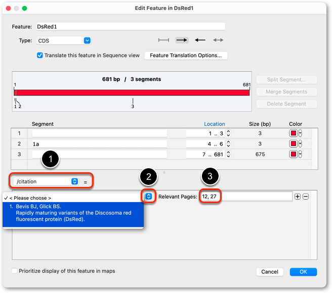Confirm with the OK button
The image size is (332, 293).
(x=303, y=272)
